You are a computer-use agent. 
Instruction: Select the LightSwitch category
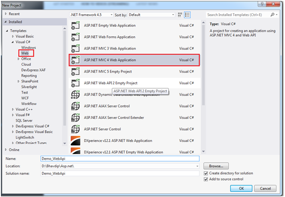24,137
